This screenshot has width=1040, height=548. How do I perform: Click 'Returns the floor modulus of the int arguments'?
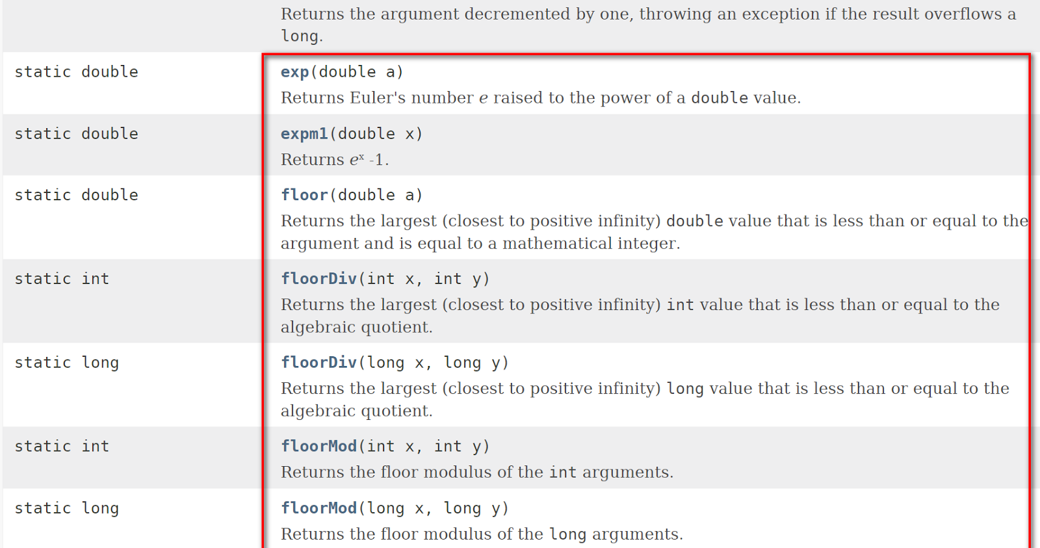pos(477,472)
